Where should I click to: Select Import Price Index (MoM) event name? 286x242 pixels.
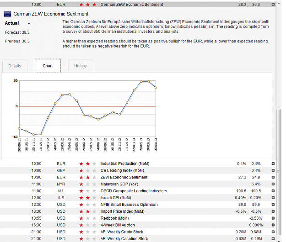[x=122, y=211]
